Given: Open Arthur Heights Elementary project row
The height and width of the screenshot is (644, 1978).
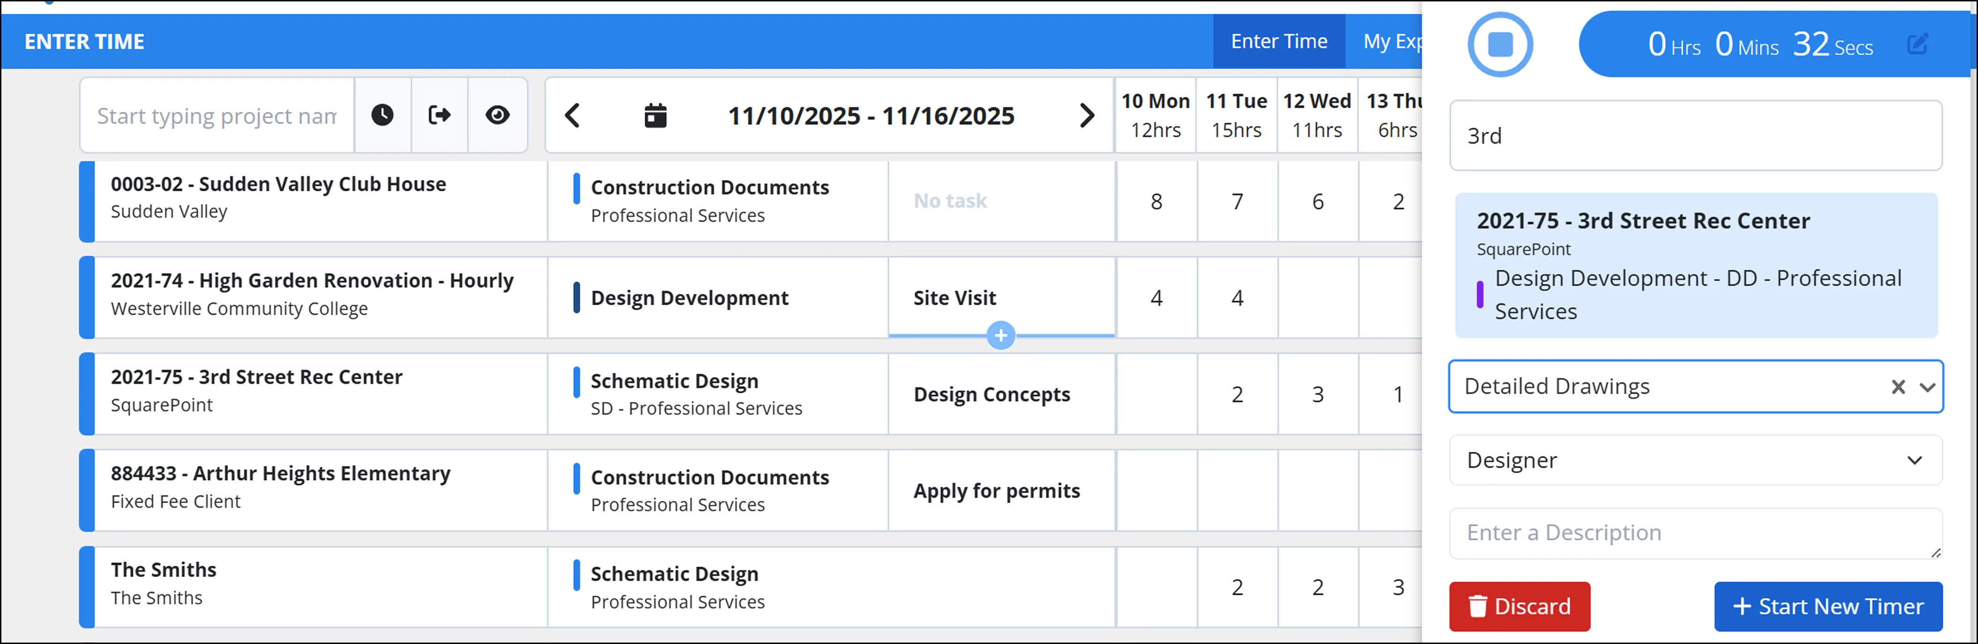Looking at the screenshot, I should (313, 490).
